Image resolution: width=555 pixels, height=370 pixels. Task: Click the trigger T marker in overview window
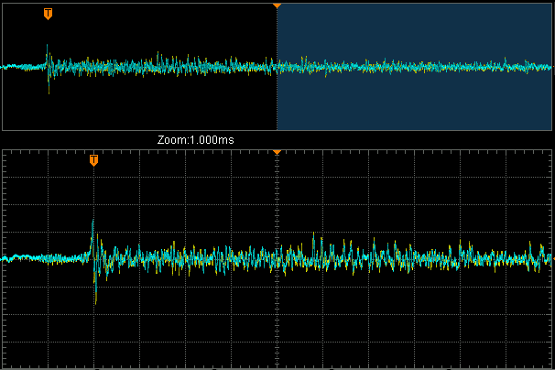[x=48, y=14]
